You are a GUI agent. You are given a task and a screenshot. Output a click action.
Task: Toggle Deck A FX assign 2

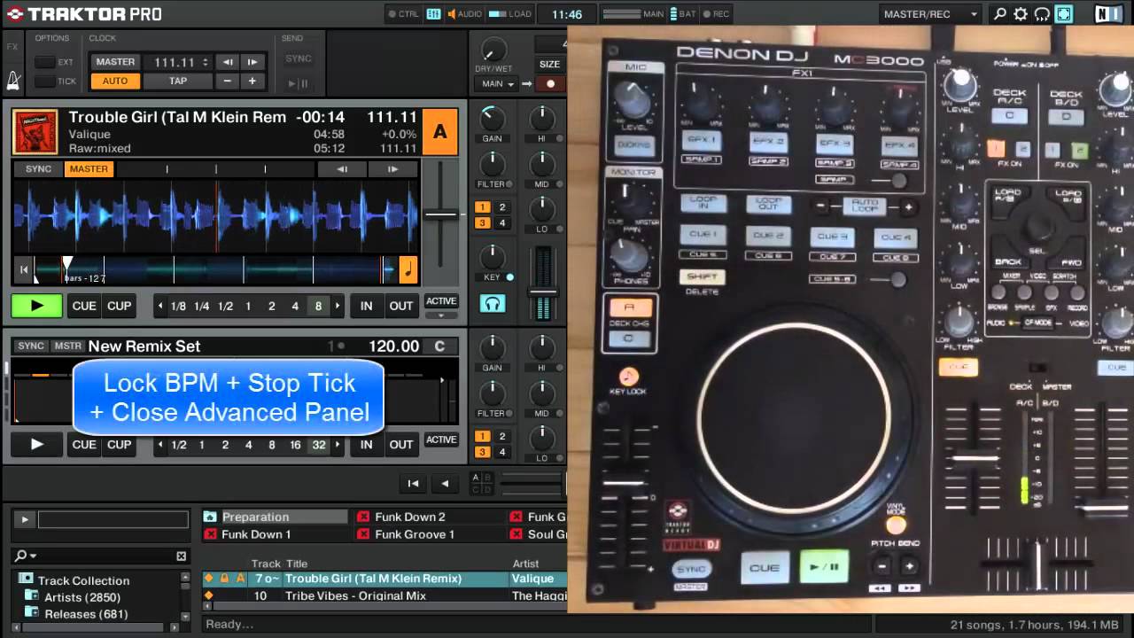tap(502, 207)
